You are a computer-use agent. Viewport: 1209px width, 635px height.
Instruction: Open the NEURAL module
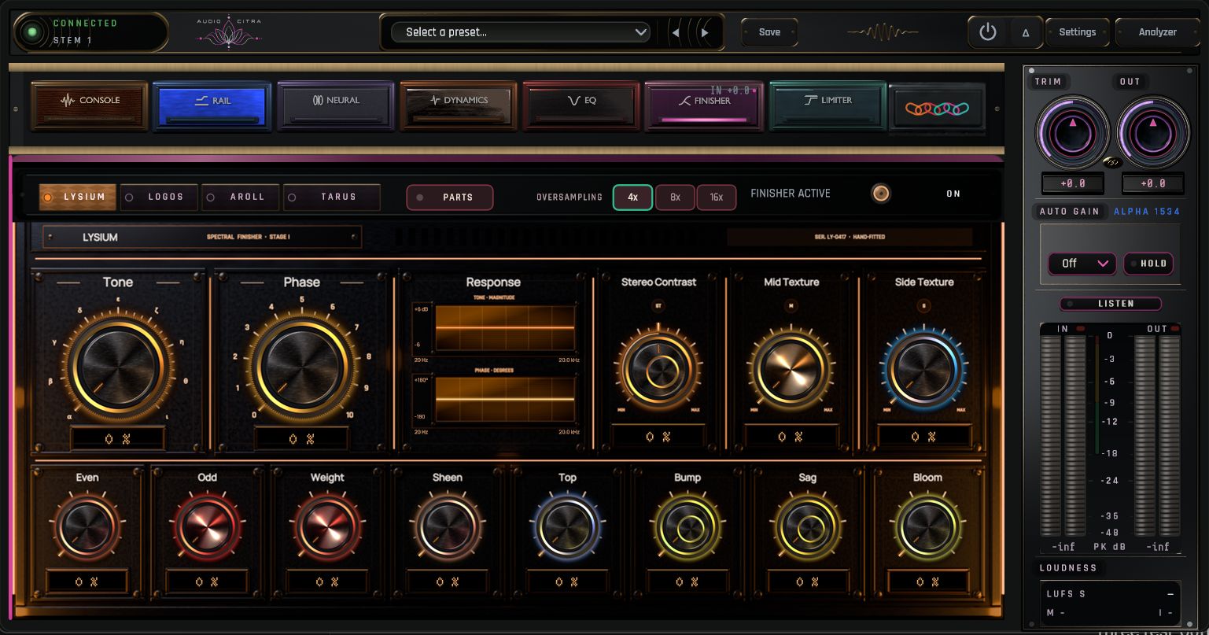click(336, 105)
